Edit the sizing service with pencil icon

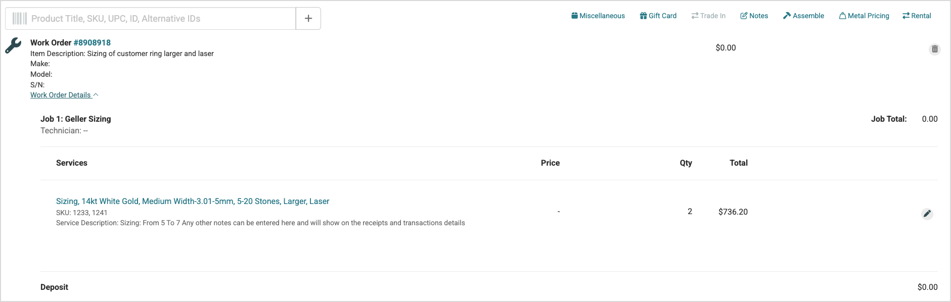click(x=927, y=214)
